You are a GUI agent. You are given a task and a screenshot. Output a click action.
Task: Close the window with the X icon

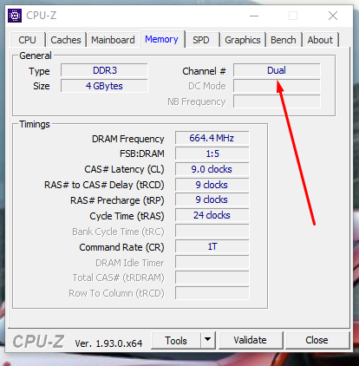(x=333, y=16)
